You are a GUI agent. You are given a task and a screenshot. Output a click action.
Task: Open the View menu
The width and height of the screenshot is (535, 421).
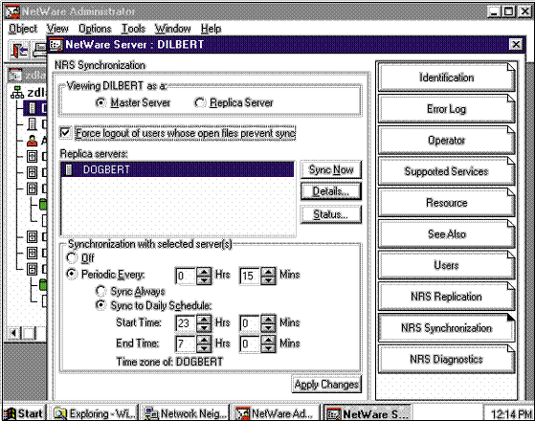(x=57, y=29)
